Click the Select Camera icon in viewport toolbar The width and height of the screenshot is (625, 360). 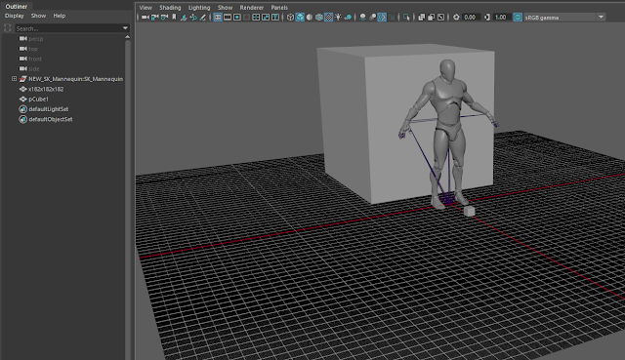[146, 18]
